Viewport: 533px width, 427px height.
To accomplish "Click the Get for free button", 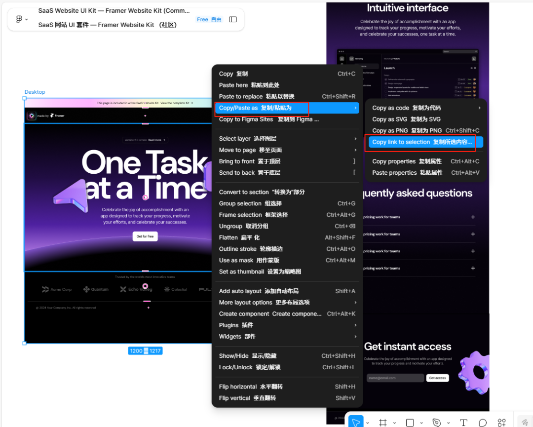I will coord(145,236).
